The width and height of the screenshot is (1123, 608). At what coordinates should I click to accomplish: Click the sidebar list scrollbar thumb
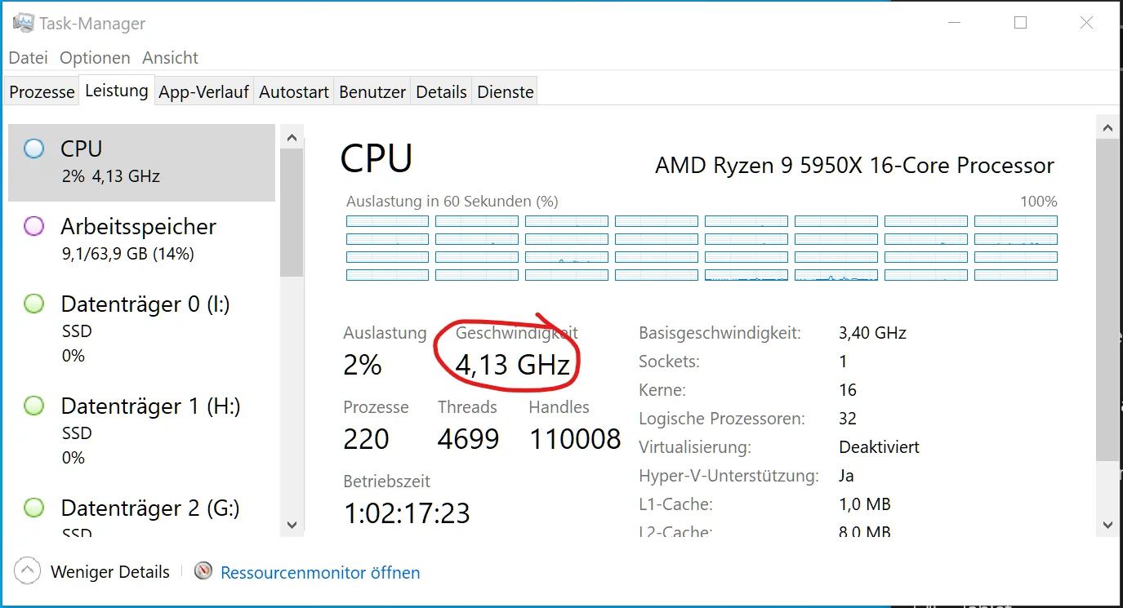click(x=292, y=211)
